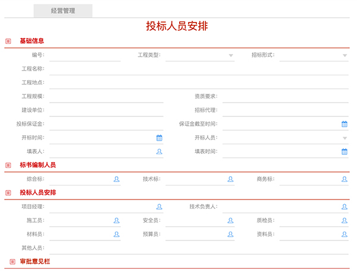357x276 pixels.
Task: Open calendar picker for 填表时间
Action: [x=345, y=151]
